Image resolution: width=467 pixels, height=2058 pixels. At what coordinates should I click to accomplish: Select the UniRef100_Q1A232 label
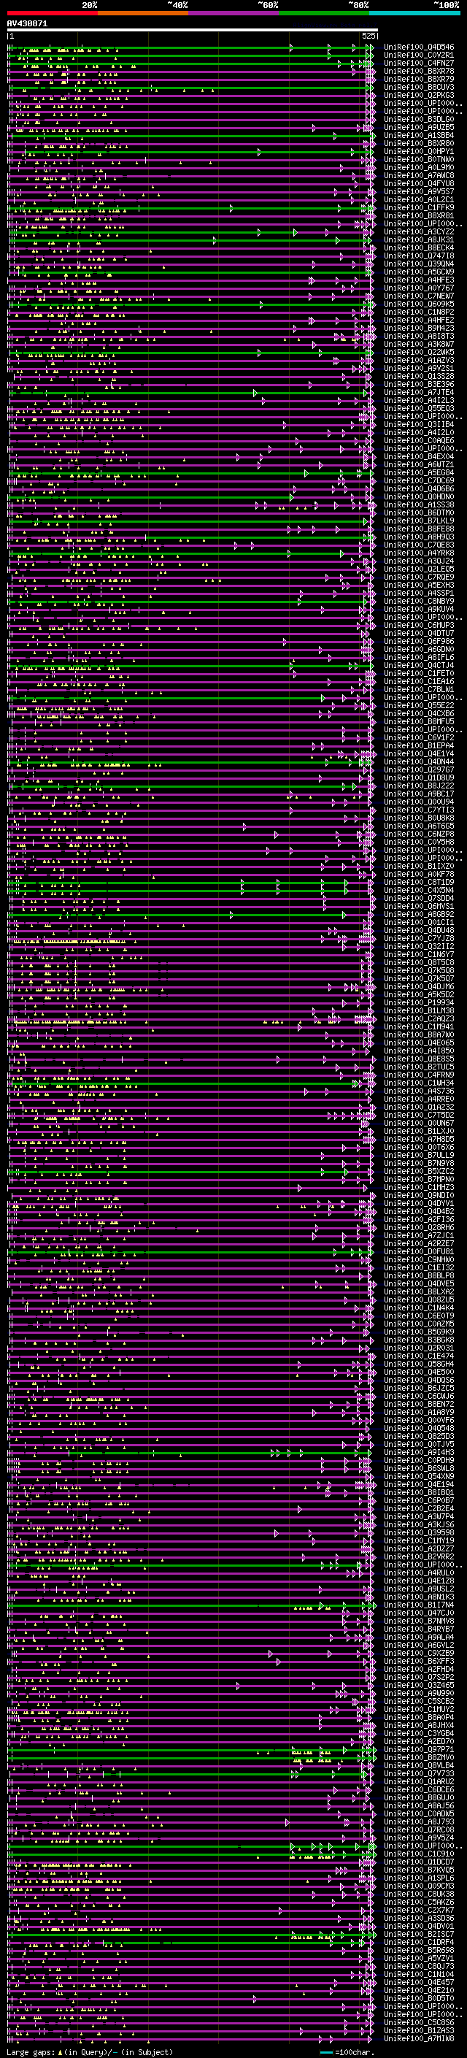(x=419, y=1107)
